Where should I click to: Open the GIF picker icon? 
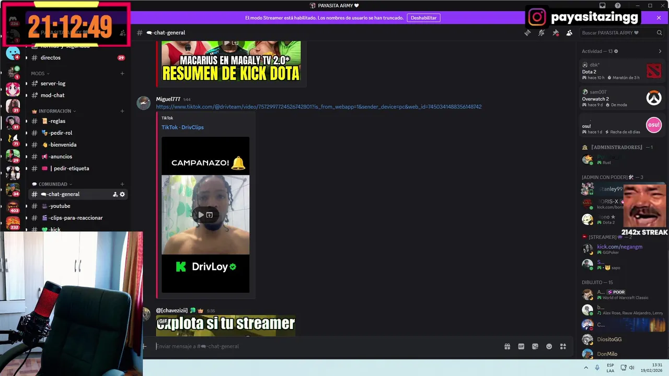[x=521, y=346]
